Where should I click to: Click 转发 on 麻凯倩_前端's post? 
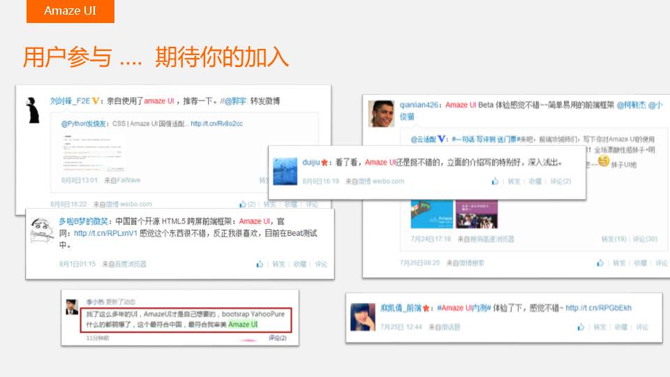coord(600,327)
